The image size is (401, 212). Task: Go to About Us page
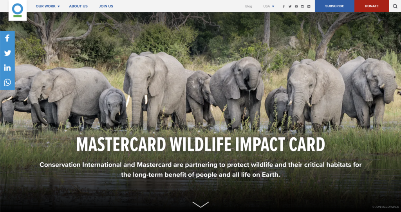pyautogui.click(x=78, y=6)
